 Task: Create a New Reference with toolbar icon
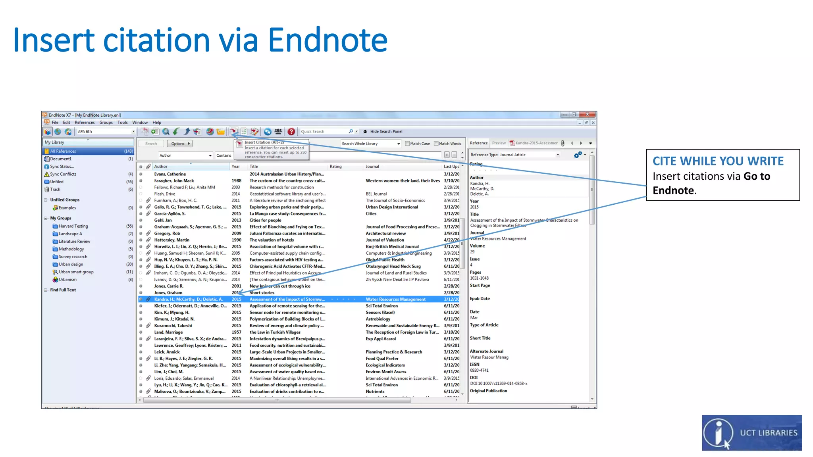coord(155,132)
